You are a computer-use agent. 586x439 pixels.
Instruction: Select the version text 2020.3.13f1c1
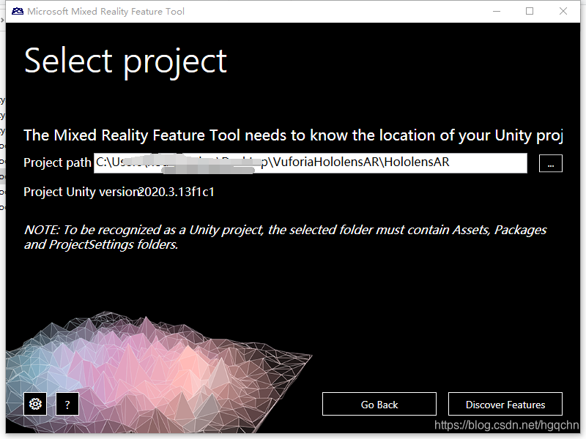click(x=176, y=192)
